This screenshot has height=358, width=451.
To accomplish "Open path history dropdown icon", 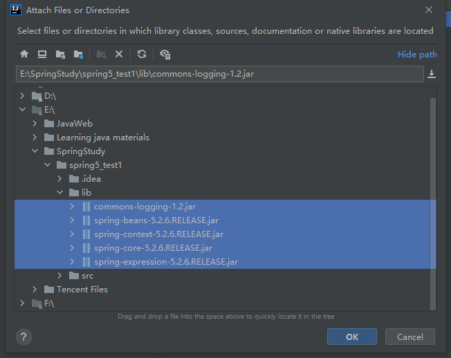I will pos(432,74).
